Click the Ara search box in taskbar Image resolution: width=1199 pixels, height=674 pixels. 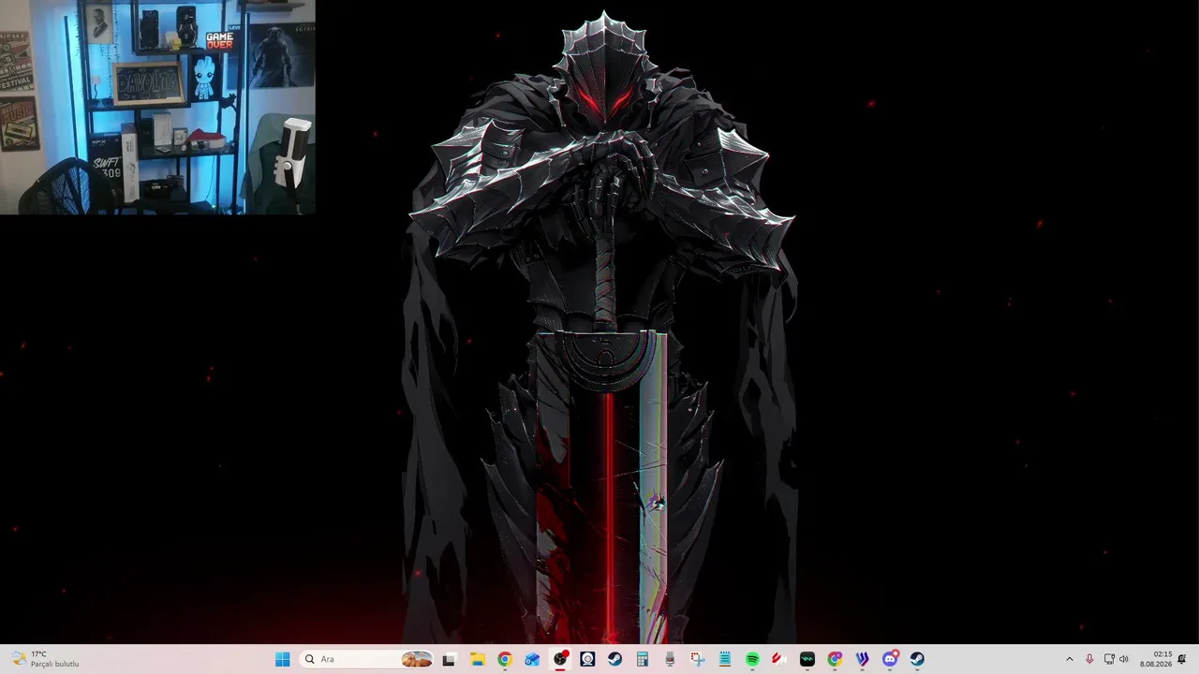[x=366, y=659]
